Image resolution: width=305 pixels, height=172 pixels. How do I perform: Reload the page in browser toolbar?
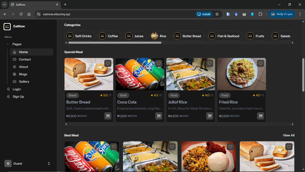(21, 14)
